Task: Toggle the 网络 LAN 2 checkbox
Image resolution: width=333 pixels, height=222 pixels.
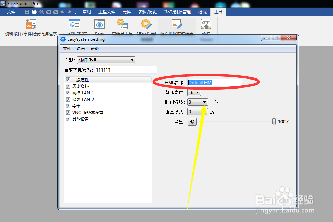Action: [68, 99]
